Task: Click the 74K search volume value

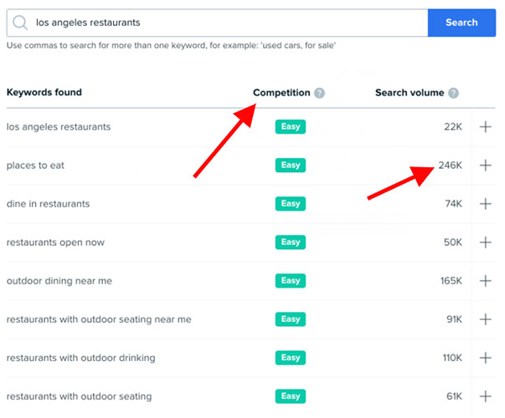Action: [453, 204]
